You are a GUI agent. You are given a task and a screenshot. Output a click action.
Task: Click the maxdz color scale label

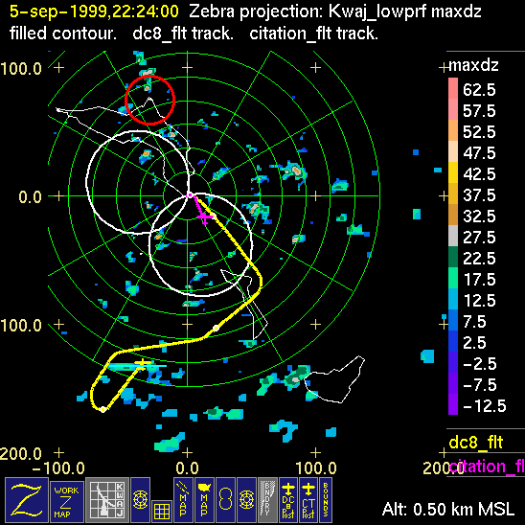tap(473, 65)
